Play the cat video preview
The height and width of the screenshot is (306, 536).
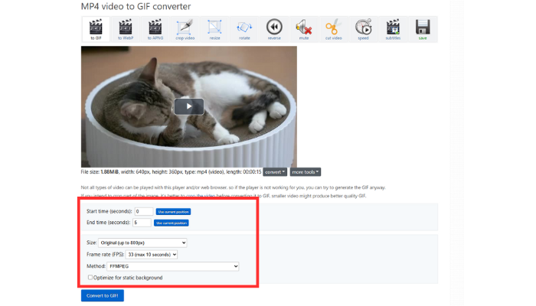(x=189, y=106)
